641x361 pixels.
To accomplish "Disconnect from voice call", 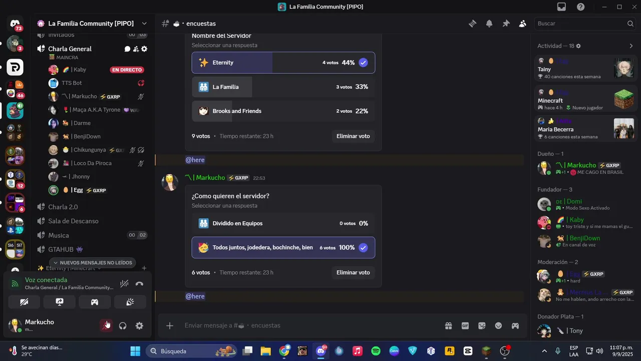I will pos(139,284).
